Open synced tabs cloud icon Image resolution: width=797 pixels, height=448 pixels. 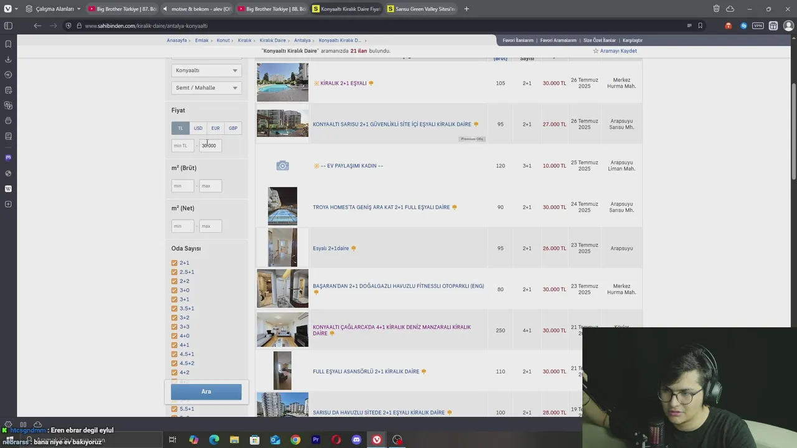click(730, 9)
